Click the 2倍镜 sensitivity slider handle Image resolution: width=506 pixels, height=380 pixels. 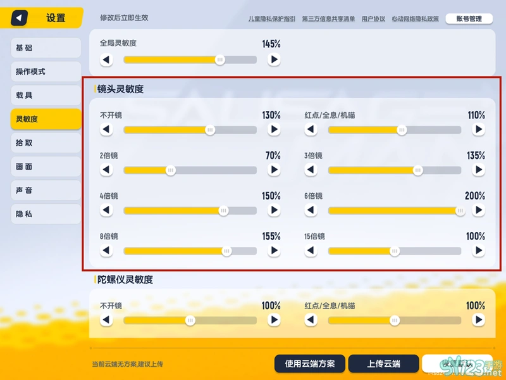pos(170,170)
